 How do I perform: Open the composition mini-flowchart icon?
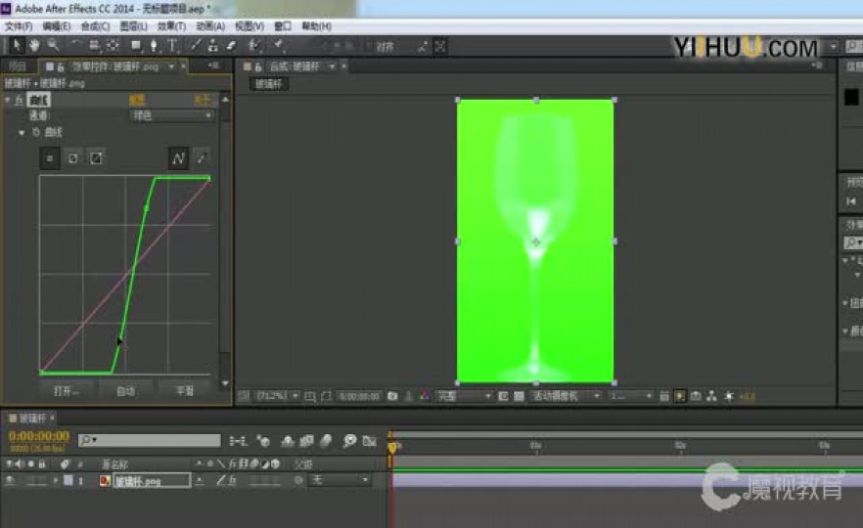tap(237, 441)
